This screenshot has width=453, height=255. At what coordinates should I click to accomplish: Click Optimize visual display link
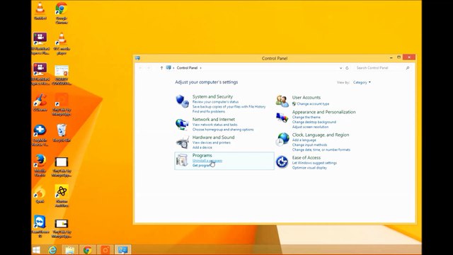pos(309,168)
